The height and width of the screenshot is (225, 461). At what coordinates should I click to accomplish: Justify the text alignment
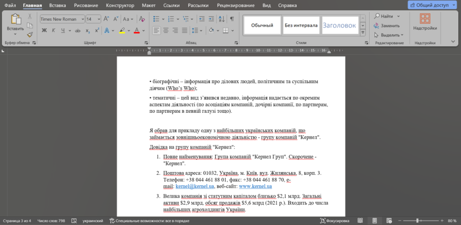click(x=185, y=30)
